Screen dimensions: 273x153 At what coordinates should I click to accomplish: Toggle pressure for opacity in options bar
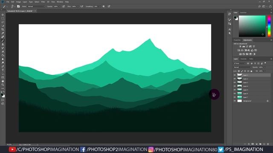(64, 6)
